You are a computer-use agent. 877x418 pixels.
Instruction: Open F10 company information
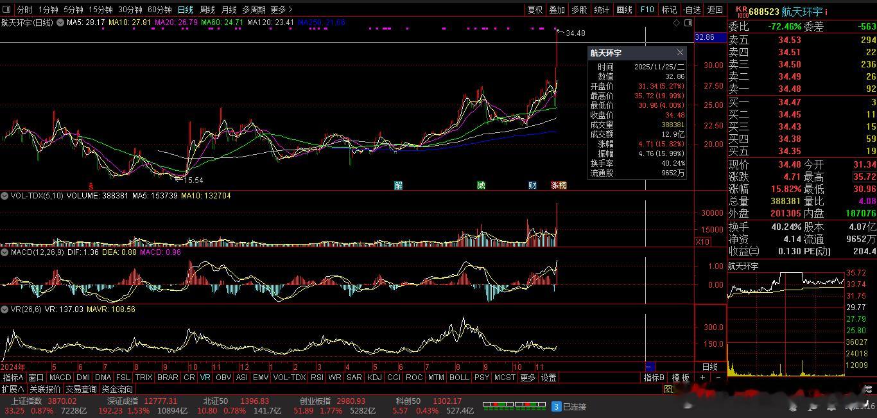pyautogui.click(x=647, y=10)
